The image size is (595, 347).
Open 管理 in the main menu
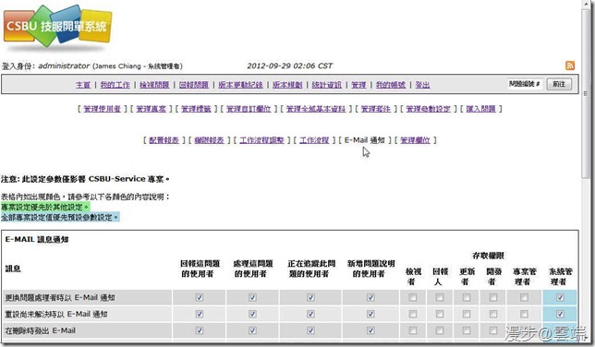[358, 85]
